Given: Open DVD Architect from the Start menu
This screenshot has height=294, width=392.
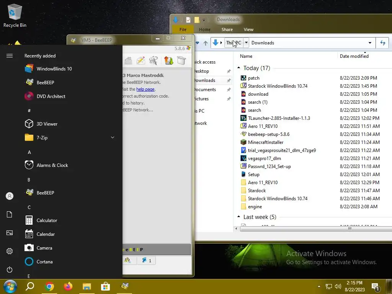Looking at the screenshot, I should click(x=45, y=96).
